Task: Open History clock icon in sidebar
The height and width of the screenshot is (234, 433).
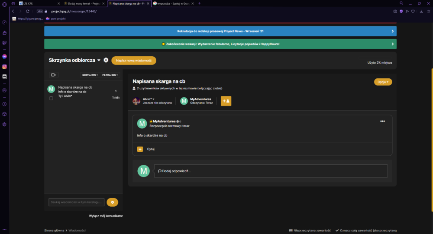Action: tap(4, 104)
